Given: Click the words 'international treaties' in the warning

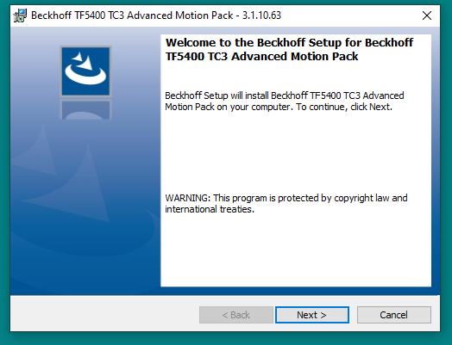Looking at the screenshot, I should (209, 209).
